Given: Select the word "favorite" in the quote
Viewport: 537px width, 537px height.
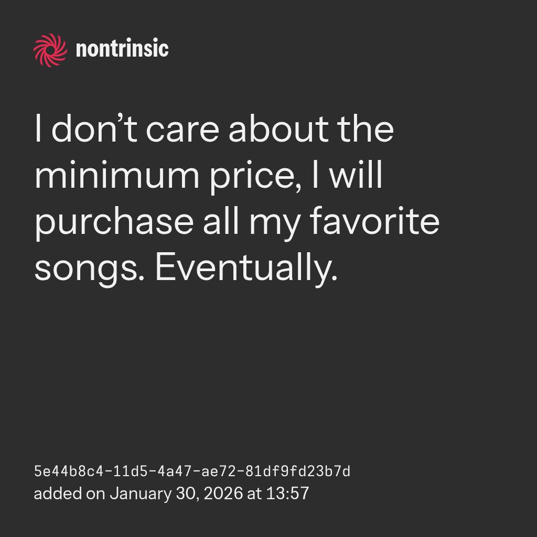Looking at the screenshot, I should pos(374,221).
